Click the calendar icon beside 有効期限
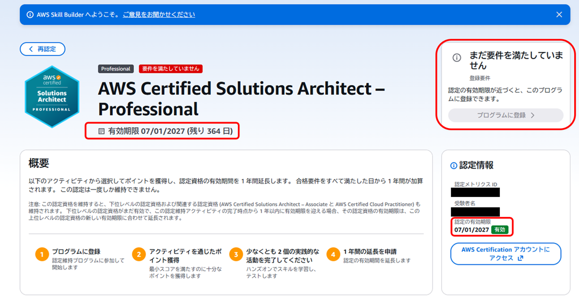This screenshot has width=579, height=302. [x=101, y=131]
